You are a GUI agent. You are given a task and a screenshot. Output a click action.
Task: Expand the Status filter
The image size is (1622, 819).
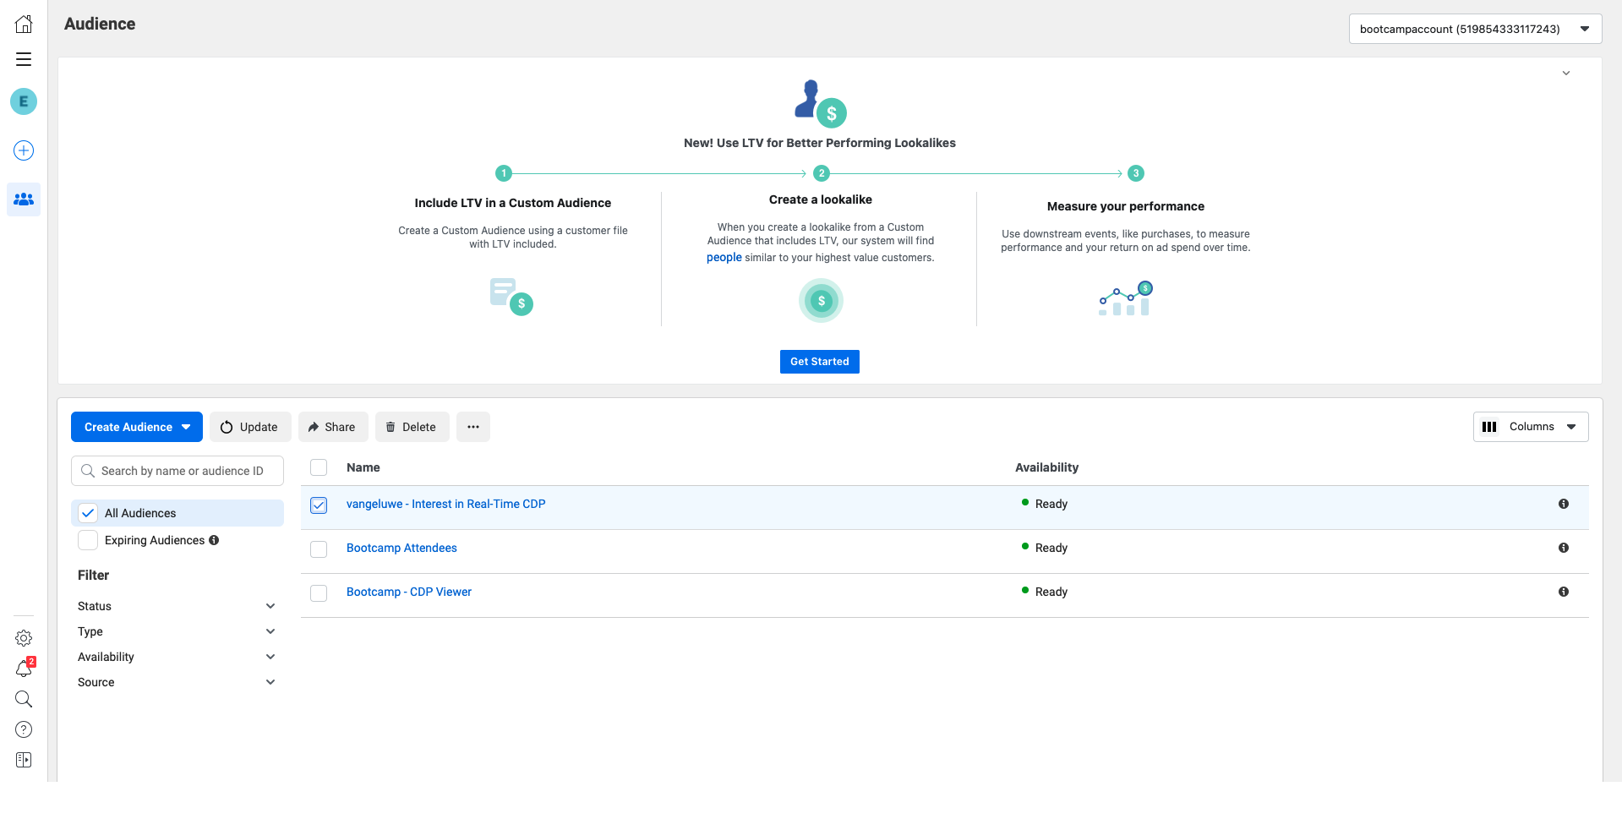point(177,606)
